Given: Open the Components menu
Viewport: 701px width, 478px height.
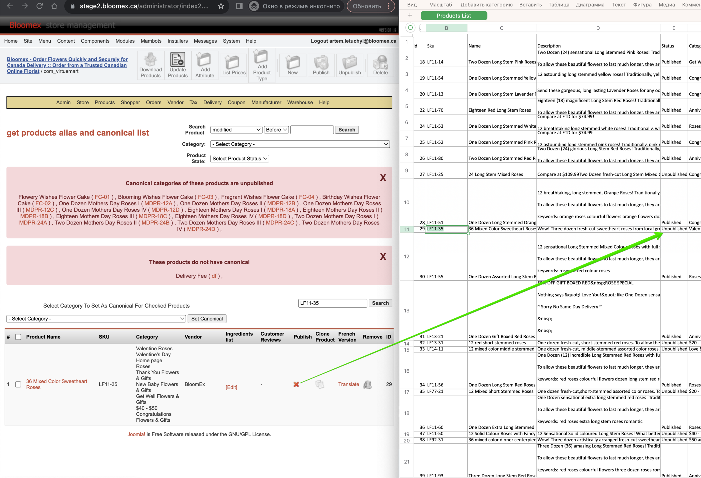Looking at the screenshot, I should pyautogui.click(x=95, y=41).
